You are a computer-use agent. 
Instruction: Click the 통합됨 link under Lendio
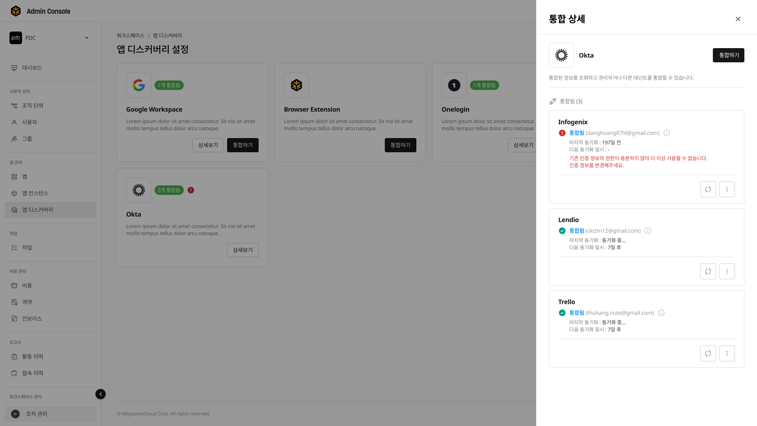(x=576, y=231)
